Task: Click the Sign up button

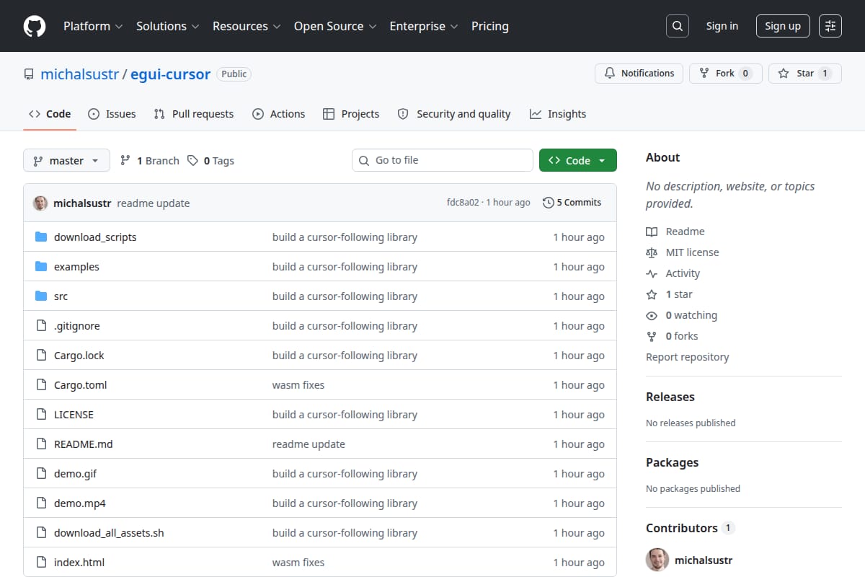Action: pos(783,26)
